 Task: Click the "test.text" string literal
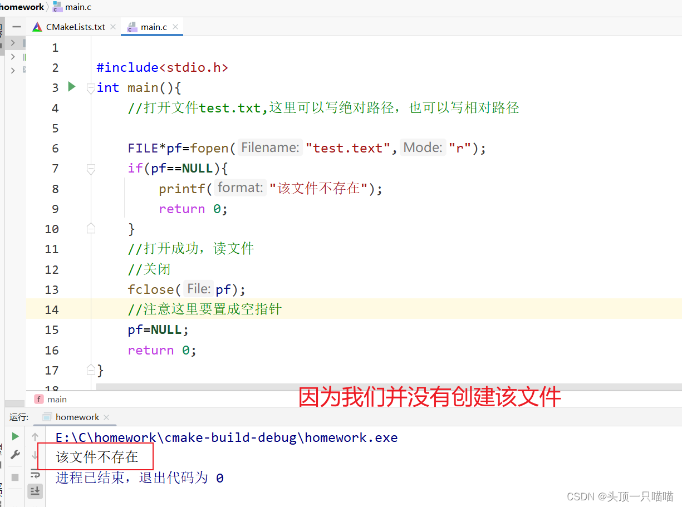coord(348,148)
